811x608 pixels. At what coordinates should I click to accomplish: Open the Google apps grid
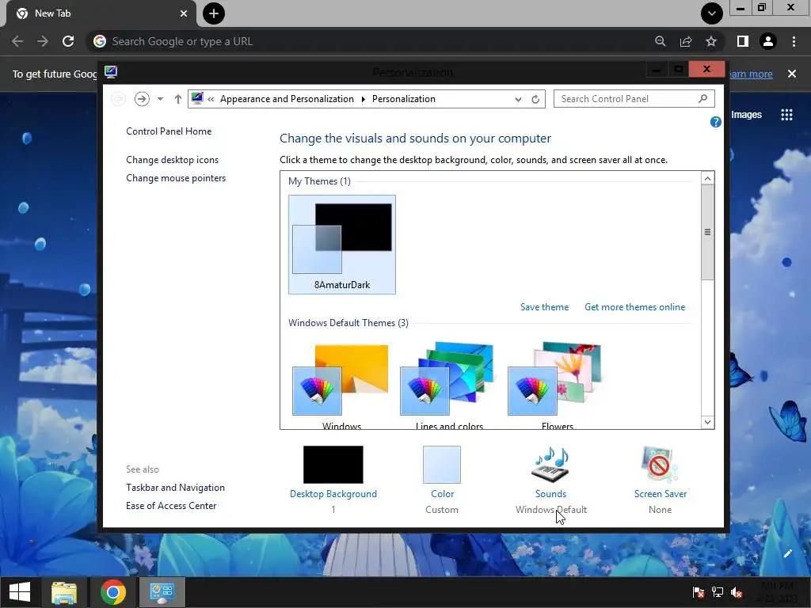786,115
